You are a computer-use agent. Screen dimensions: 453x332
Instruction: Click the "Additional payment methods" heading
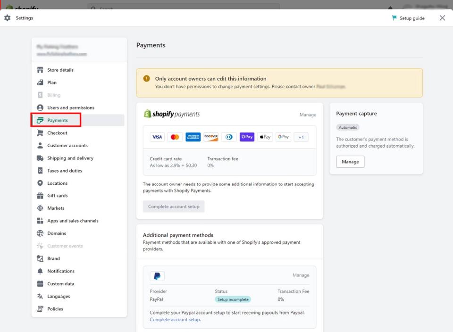click(x=178, y=235)
